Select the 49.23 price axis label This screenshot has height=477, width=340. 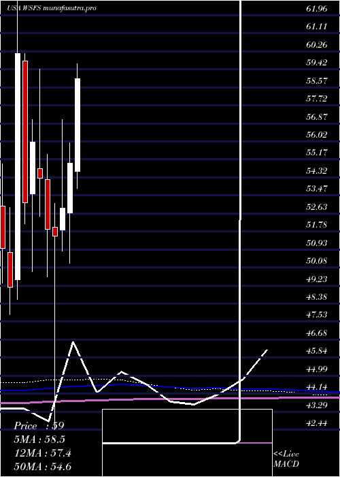coord(317,279)
